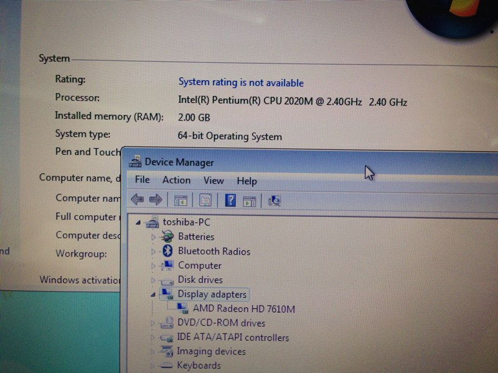Screen dimensions: 498x373
Task: Collapse the Display adapters category
Action: 153,294
